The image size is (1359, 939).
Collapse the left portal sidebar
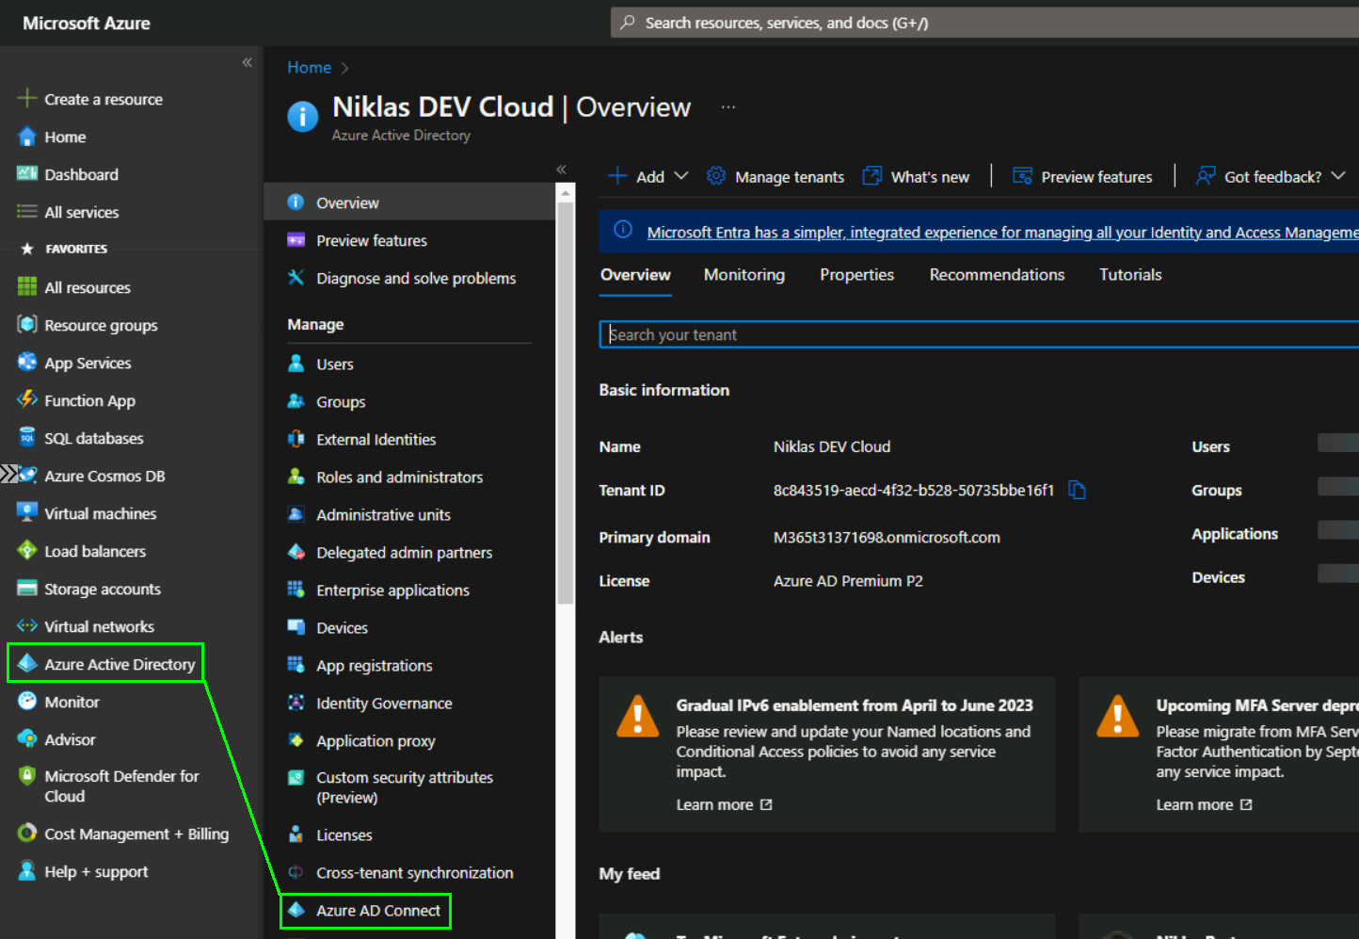(247, 62)
